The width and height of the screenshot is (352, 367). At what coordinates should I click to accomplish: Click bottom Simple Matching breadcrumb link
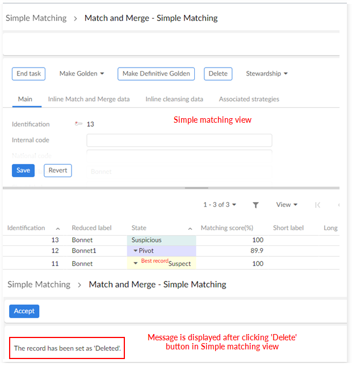[x=39, y=285]
